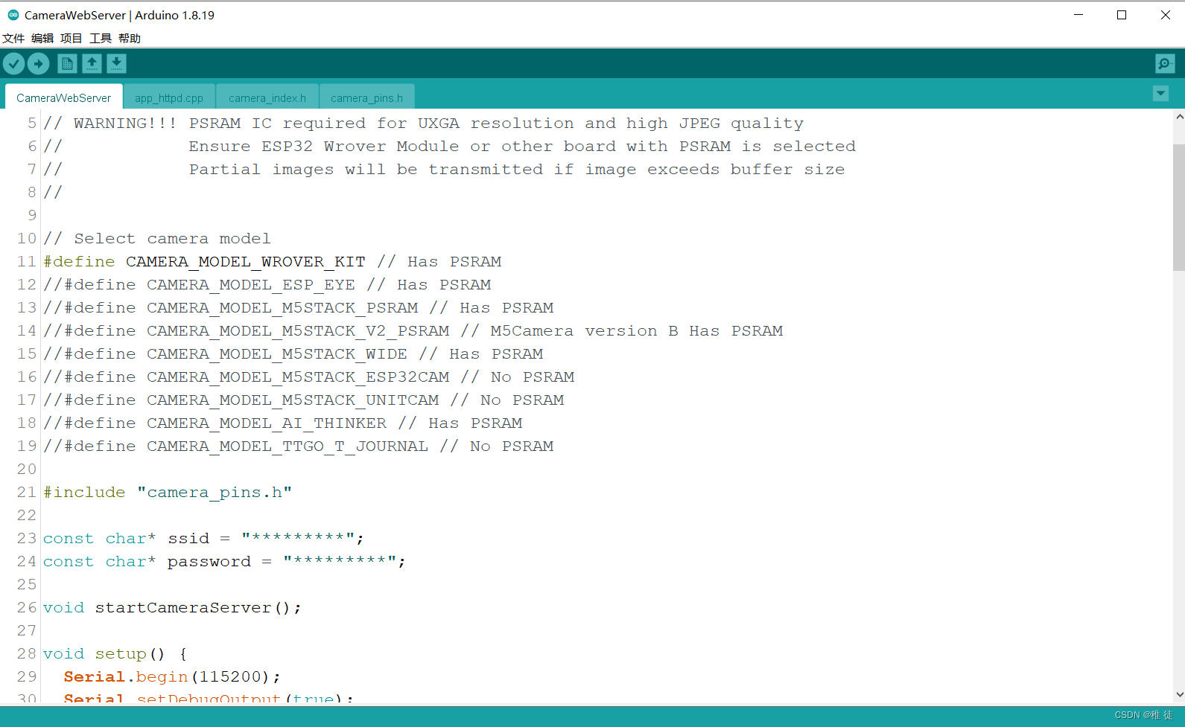Click CAMERA_MODEL_M5STACK_V2_PSRAM on line 14
Viewport: 1185px width, 727px height.
pos(298,331)
